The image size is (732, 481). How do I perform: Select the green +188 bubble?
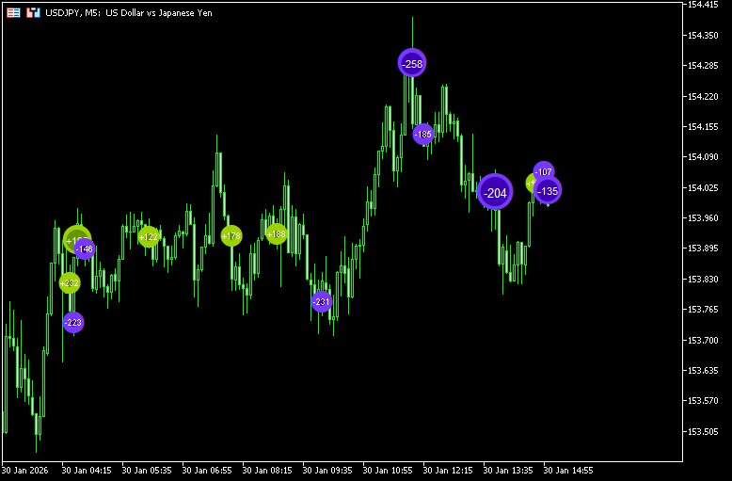[276, 234]
